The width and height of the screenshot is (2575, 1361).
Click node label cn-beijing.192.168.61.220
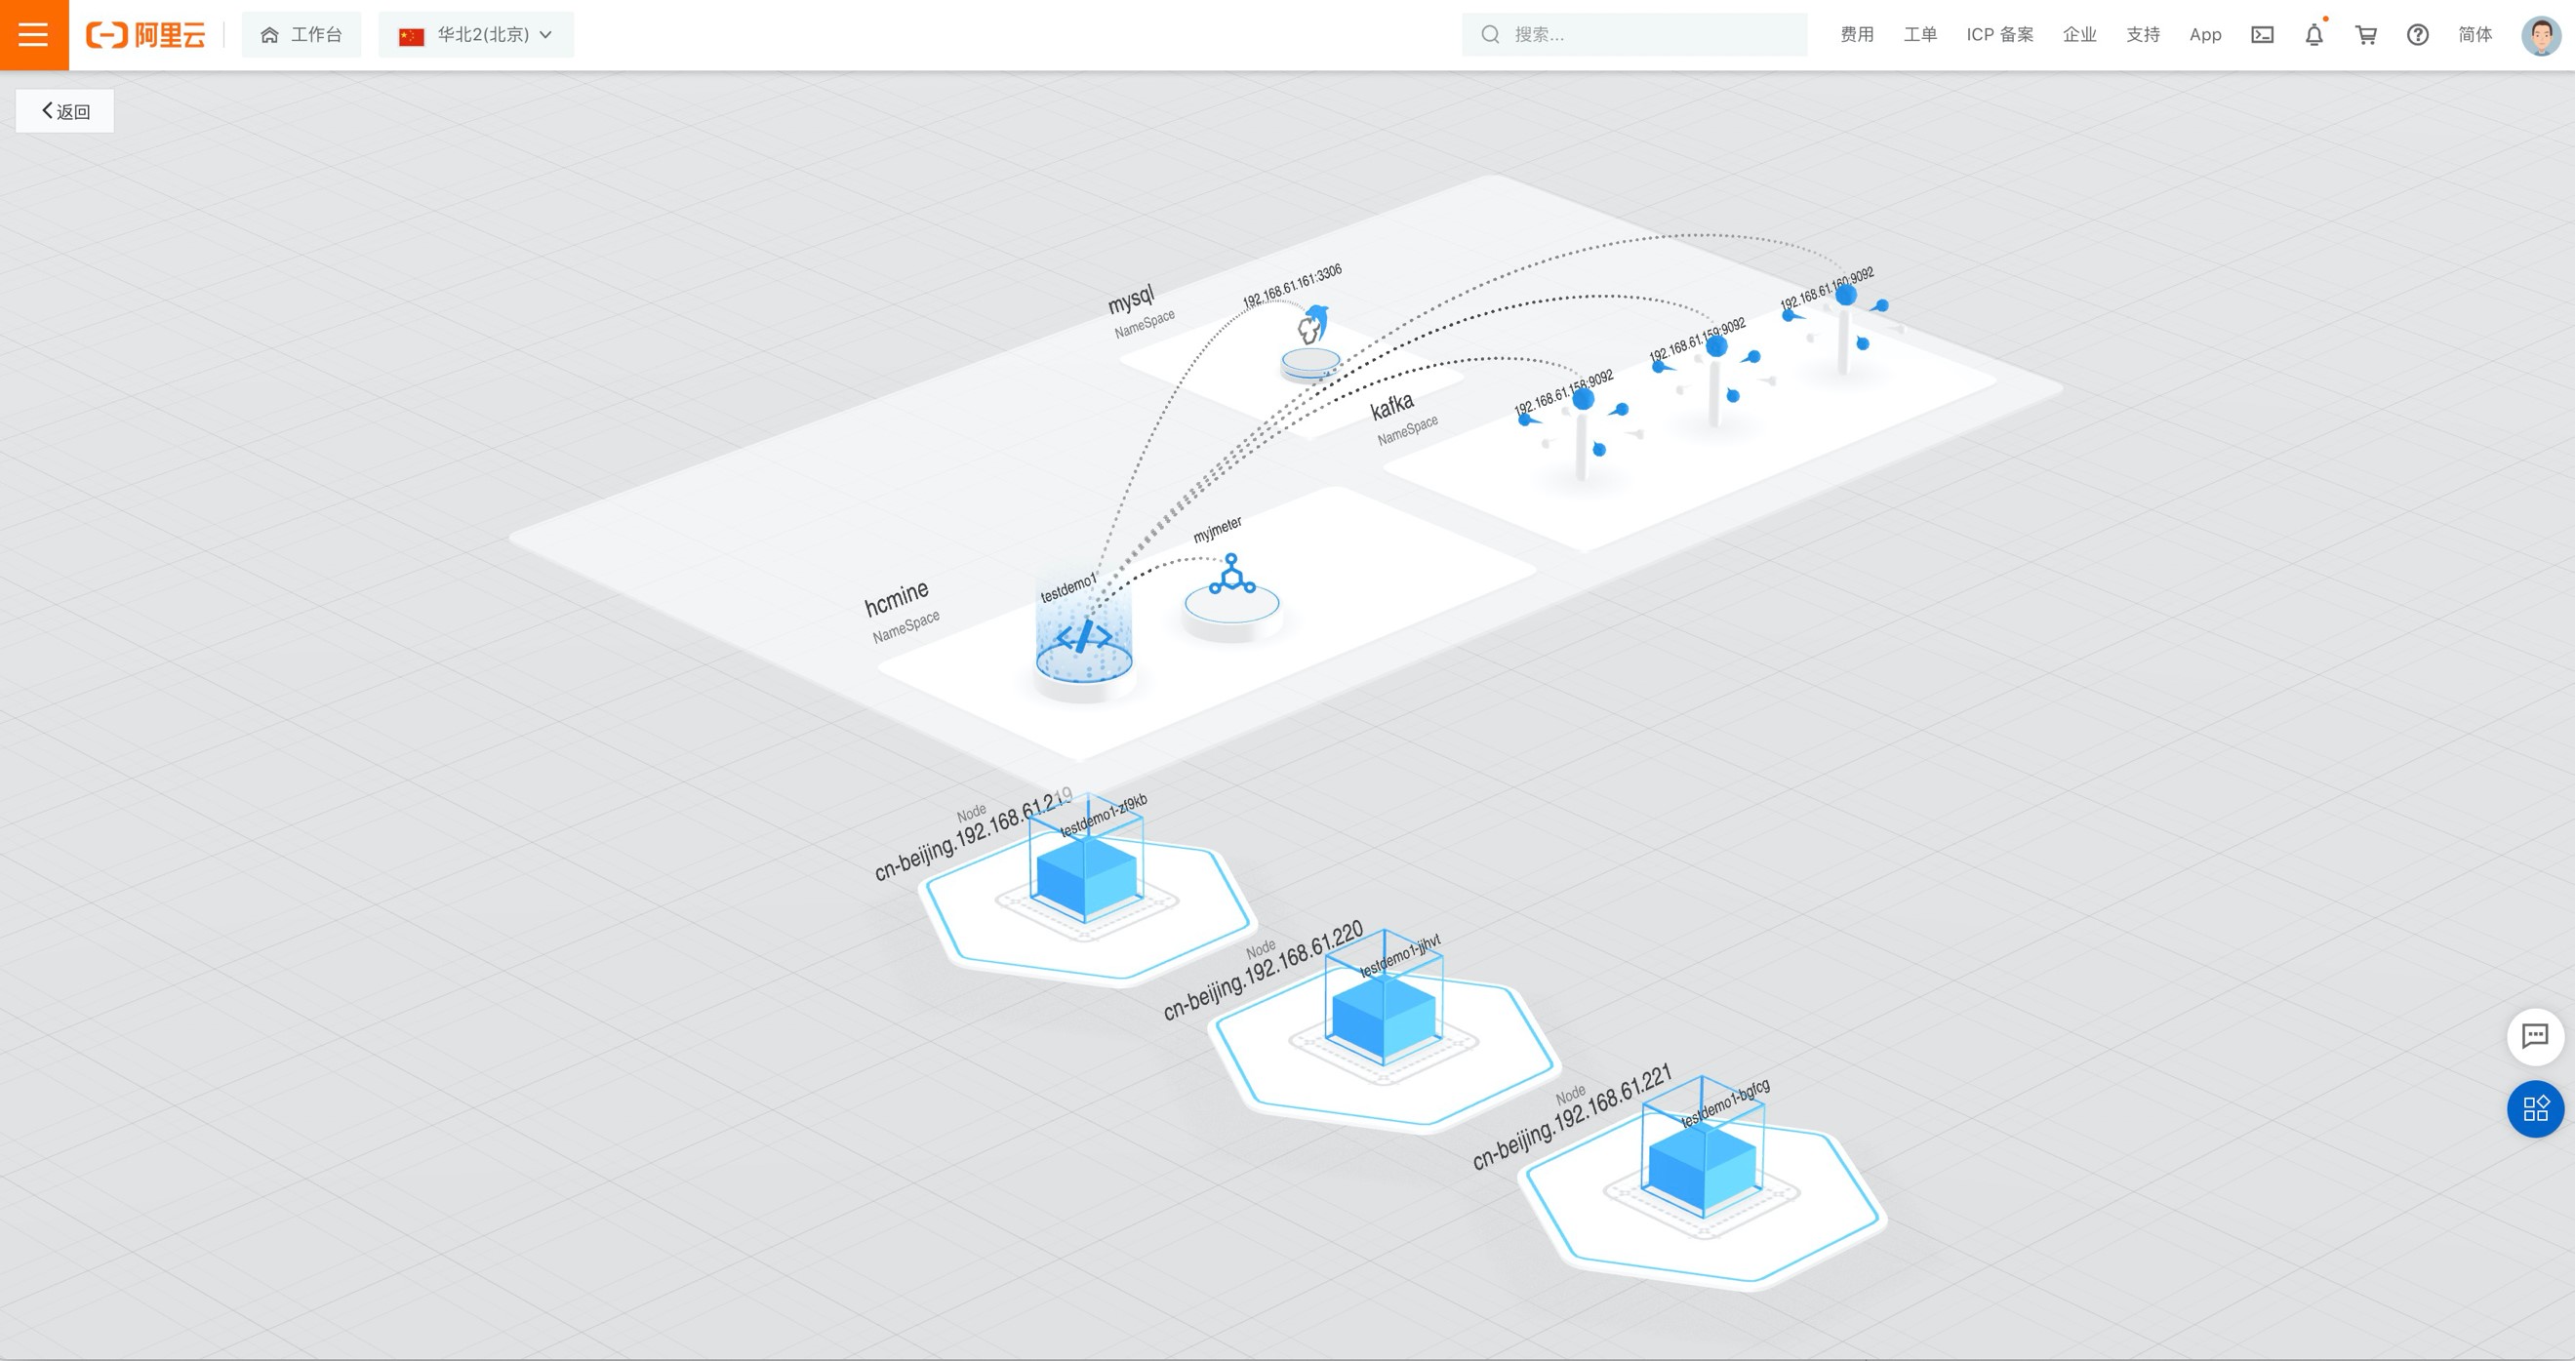point(1264,971)
